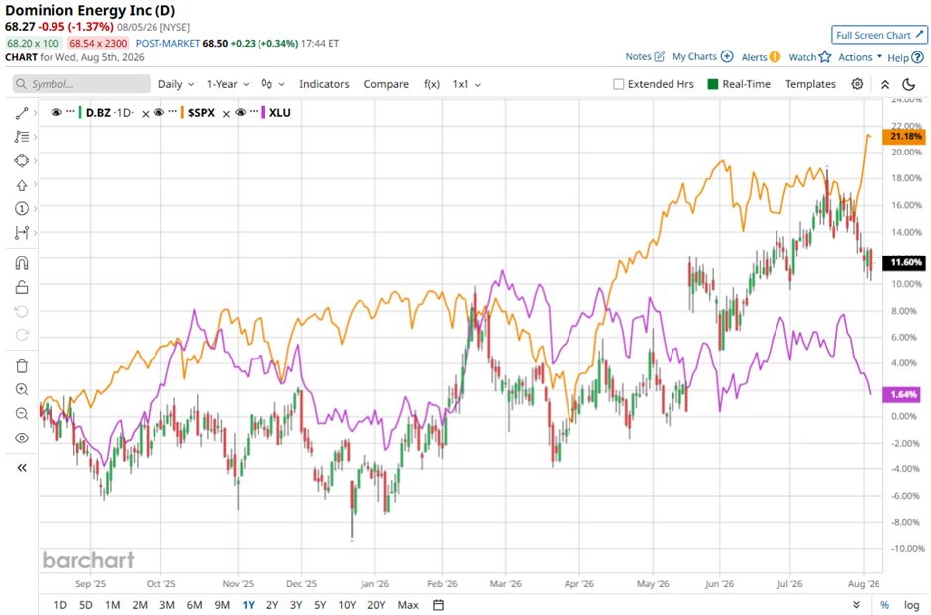Select the 10Y time range
931x615 pixels.
pyautogui.click(x=347, y=605)
